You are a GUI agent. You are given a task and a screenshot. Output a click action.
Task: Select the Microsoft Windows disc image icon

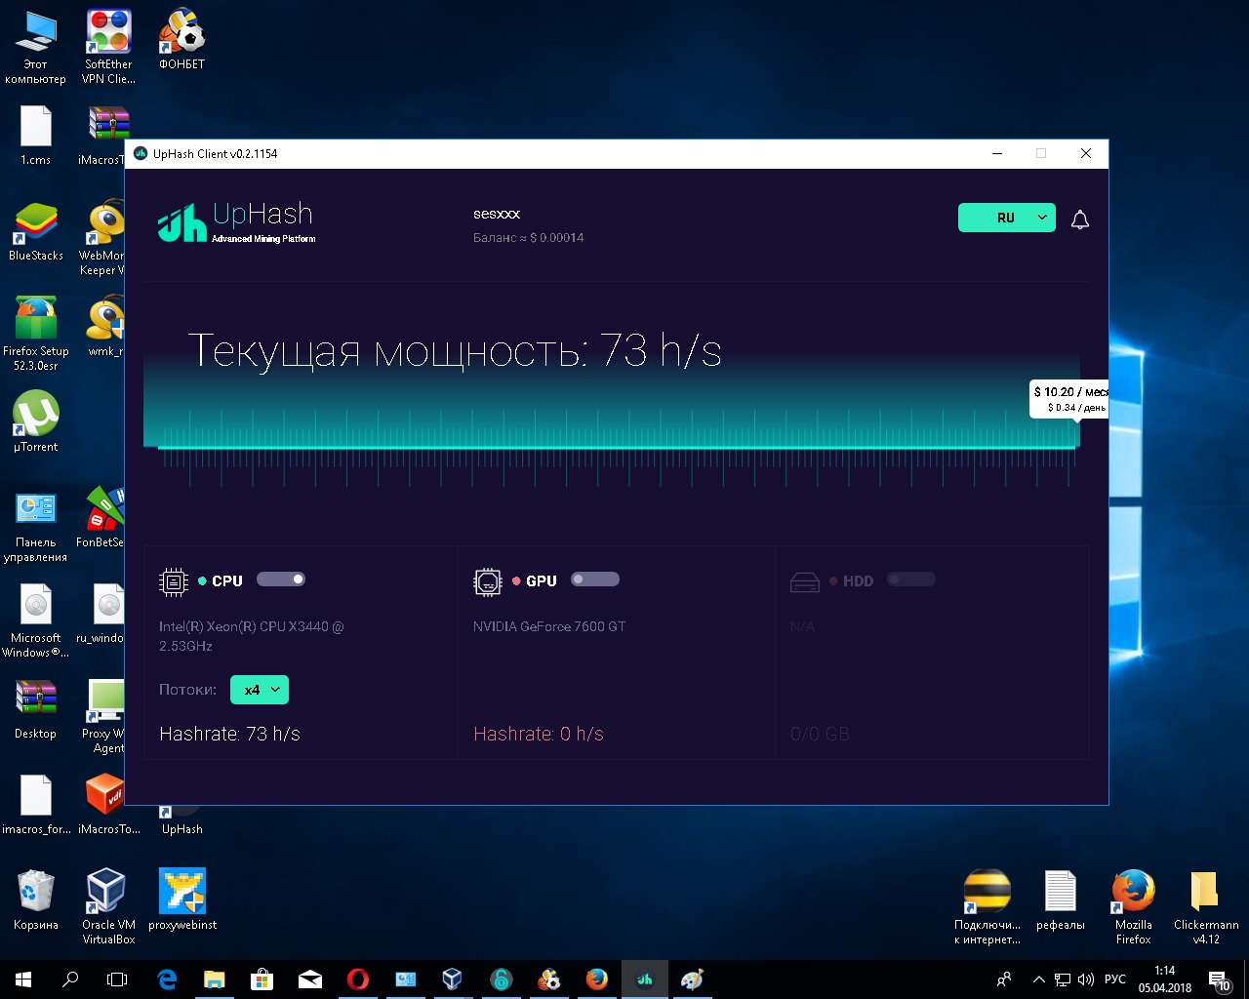(x=36, y=620)
